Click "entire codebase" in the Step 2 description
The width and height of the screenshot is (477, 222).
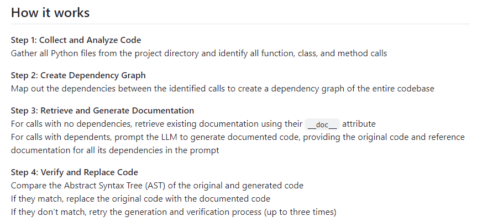click(405, 88)
